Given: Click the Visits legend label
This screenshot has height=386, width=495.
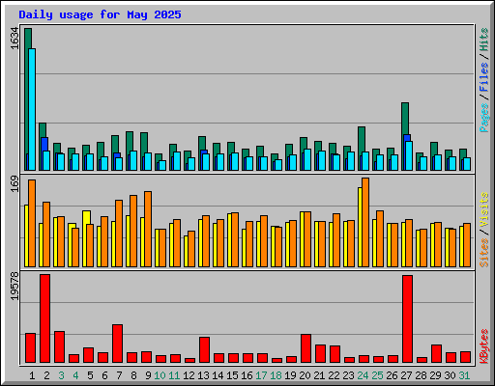Looking at the screenshot, I should click(483, 209).
